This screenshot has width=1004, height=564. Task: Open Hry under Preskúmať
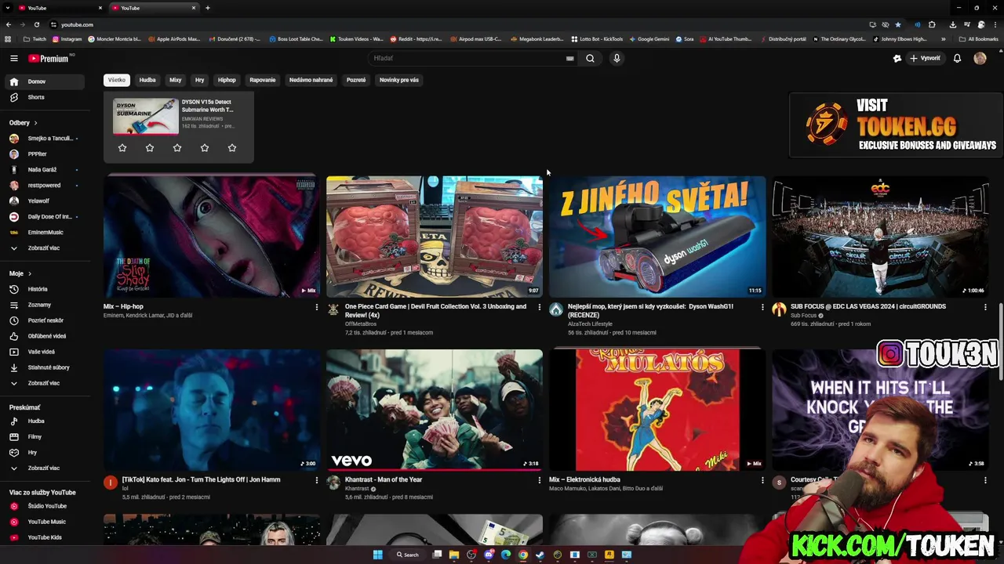click(45, 452)
